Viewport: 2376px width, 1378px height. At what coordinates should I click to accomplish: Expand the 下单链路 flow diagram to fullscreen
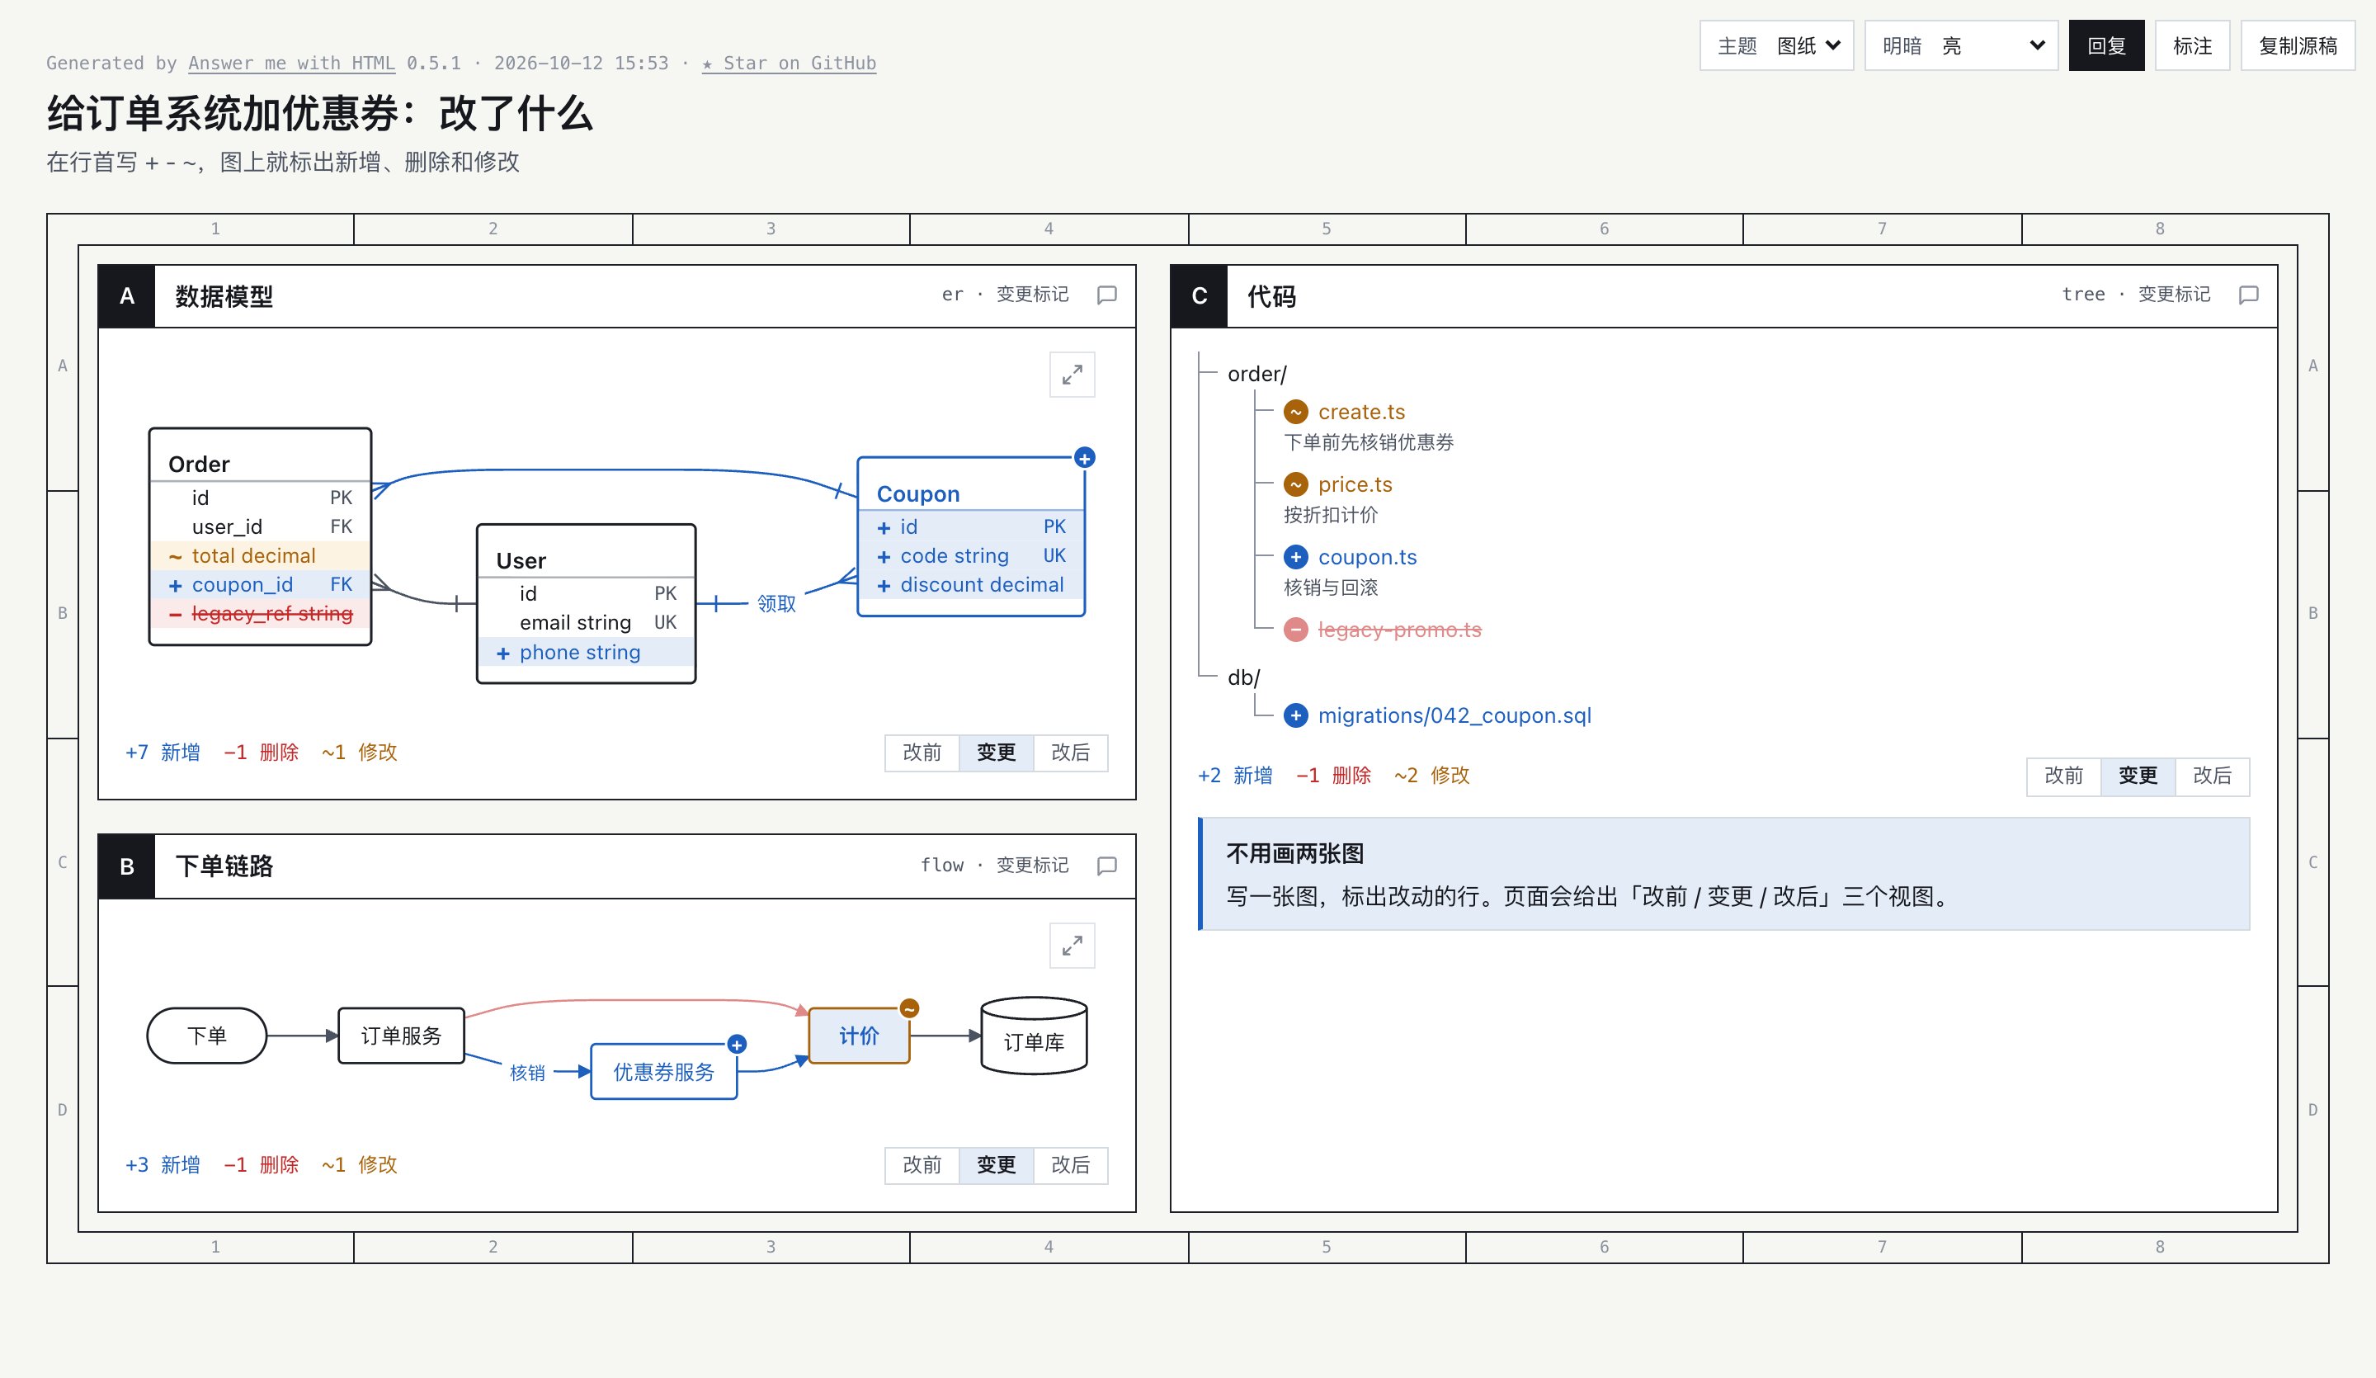pos(1072,945)
